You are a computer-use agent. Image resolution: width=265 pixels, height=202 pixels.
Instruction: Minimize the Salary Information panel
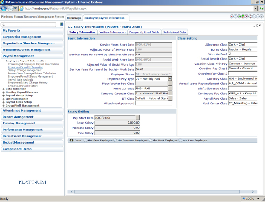[x=254, y=26]
